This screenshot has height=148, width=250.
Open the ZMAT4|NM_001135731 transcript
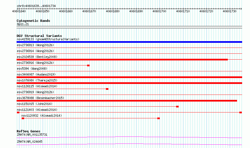(32, 135)
